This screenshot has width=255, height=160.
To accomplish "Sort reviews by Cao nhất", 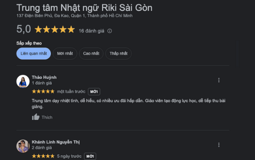I will point(91,54).
